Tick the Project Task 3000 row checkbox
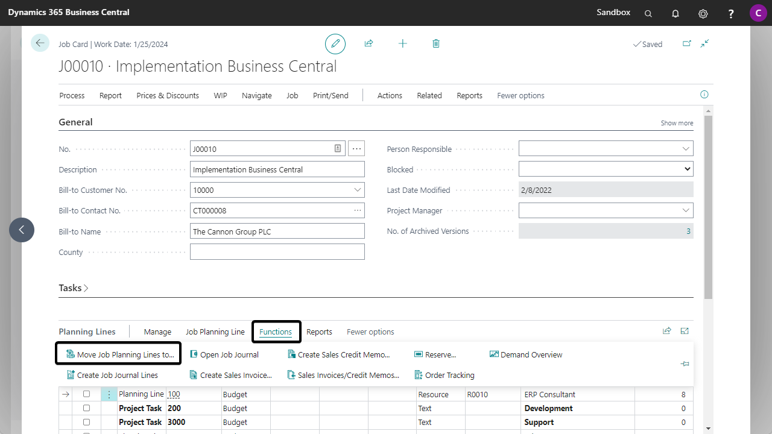The width and height of the screenshot is (772, 434). [x=86, y=422]
